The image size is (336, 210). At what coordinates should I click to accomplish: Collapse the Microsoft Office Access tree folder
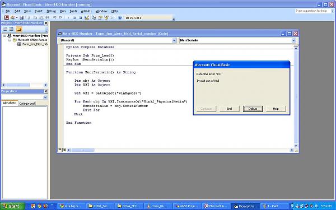pos(10,40)
